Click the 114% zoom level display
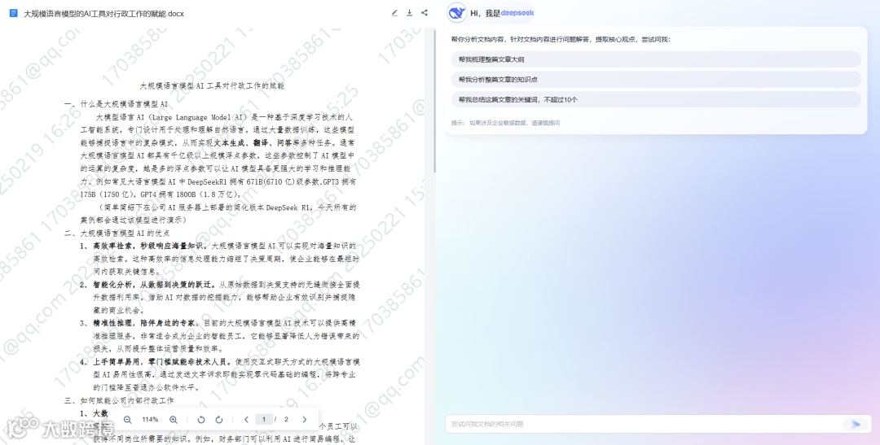This screenshot has height=445, width=880. click(150, 419)
